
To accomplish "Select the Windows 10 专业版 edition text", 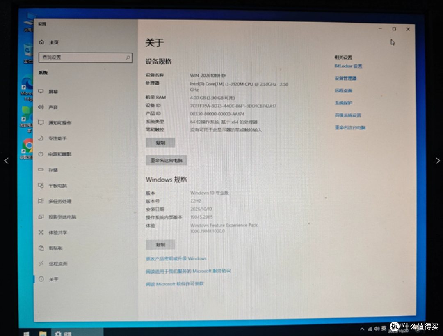I will click(x=209, y=193).
